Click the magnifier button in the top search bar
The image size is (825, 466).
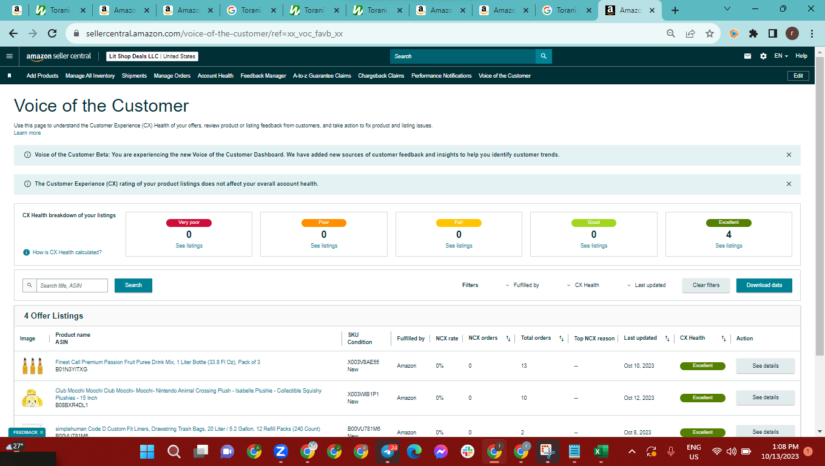(544, 56)
